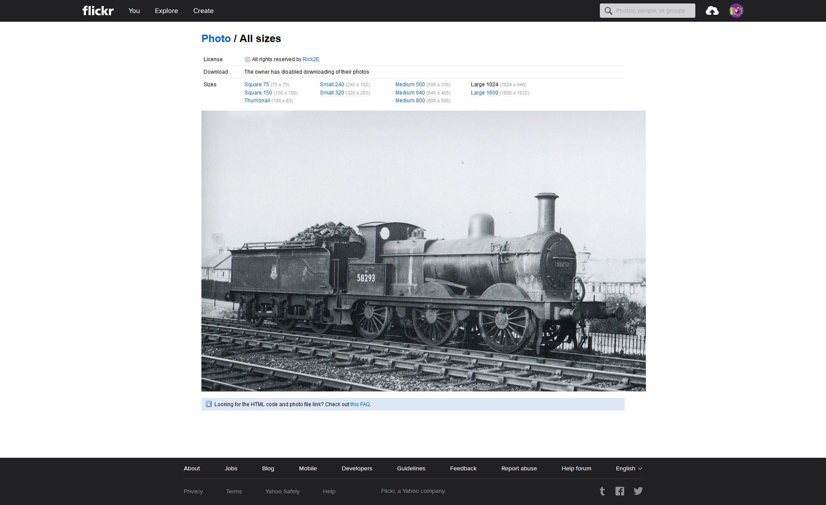Image resolution: width=826 pixels, height=505 pixels.
Task: Open the Guidelines footer link
Action: pos(411,469)
